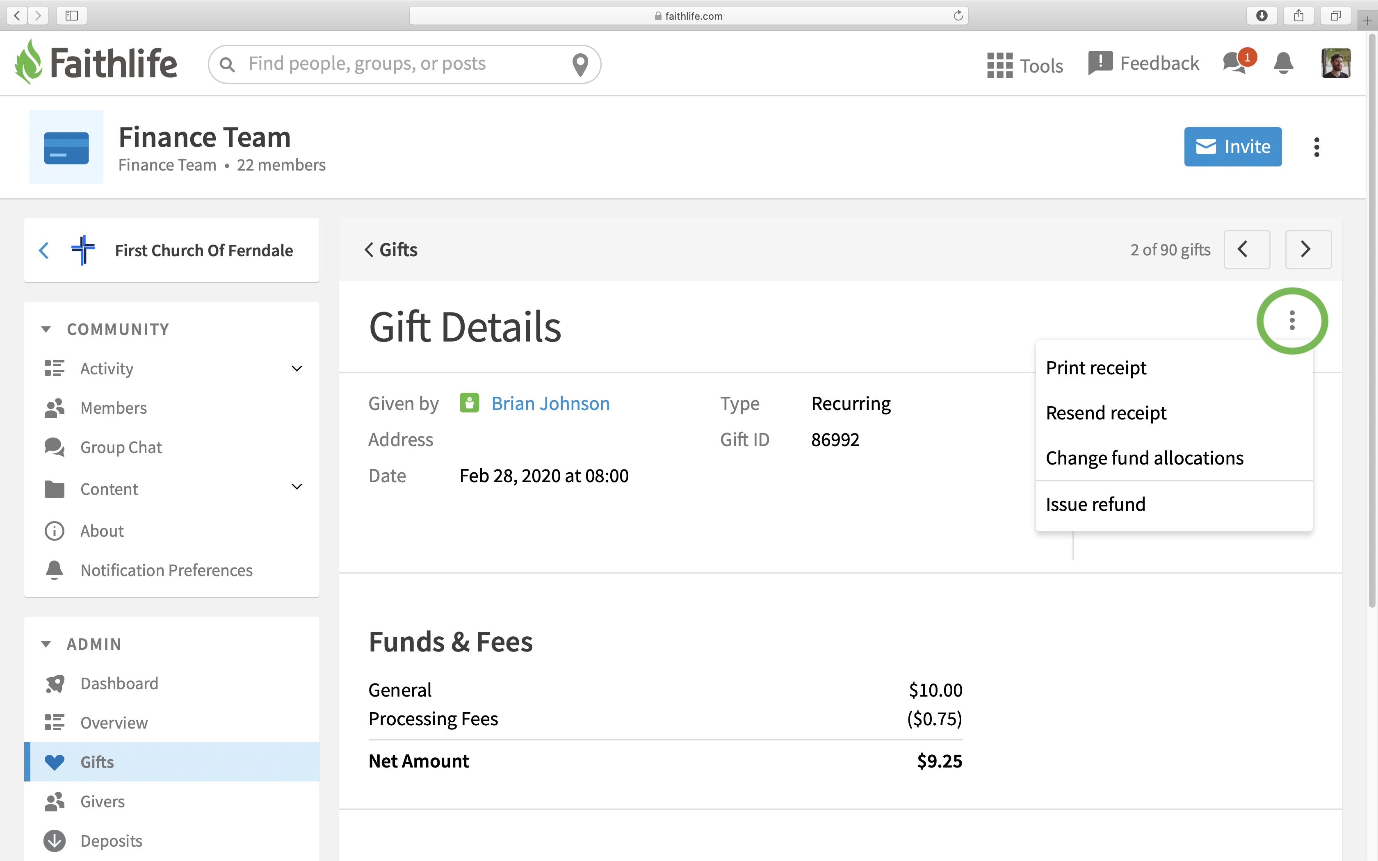
Task: Click the Finance Team group title
Action: 204,137
